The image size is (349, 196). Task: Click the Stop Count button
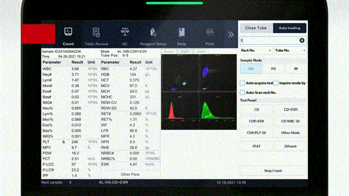point(273,170)
